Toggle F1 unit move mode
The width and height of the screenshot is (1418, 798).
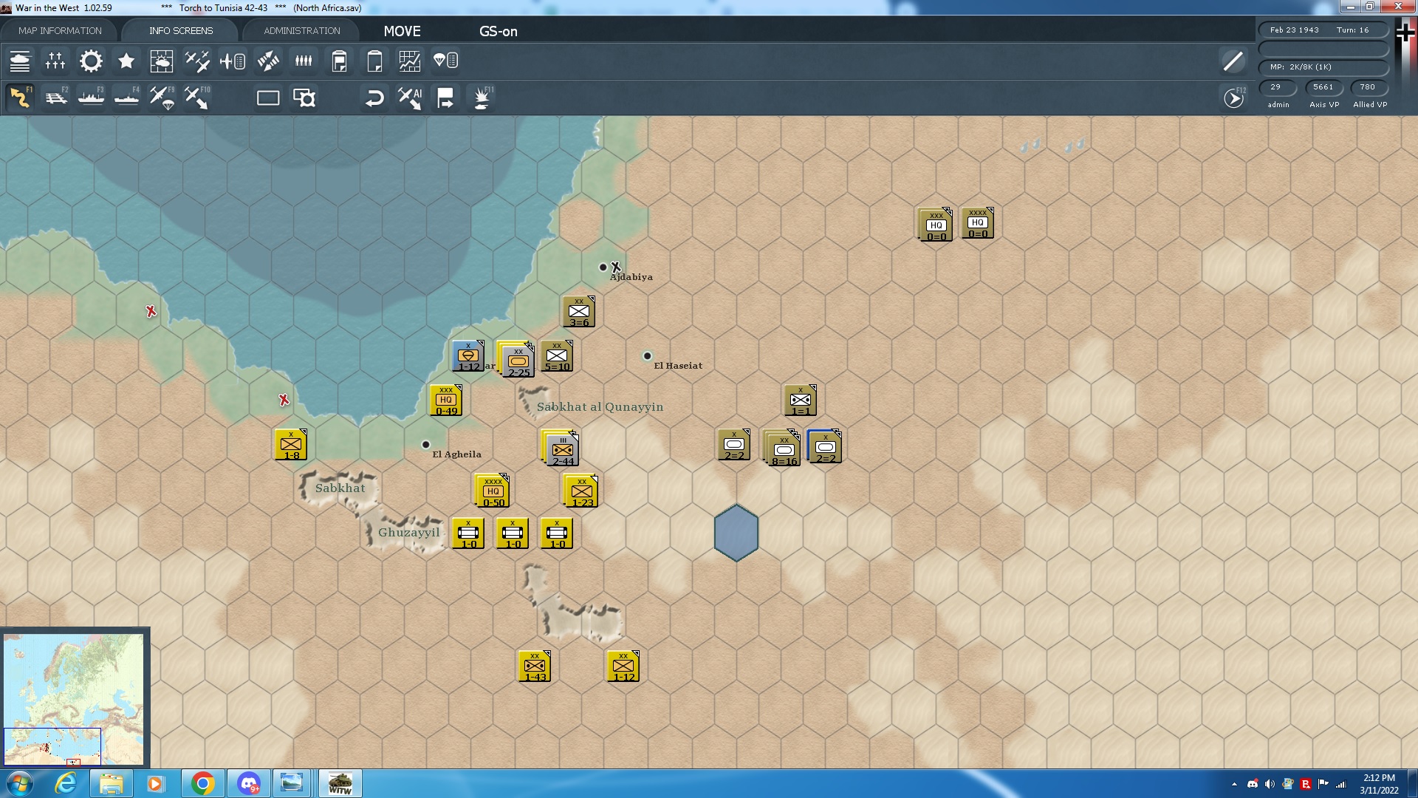click(21, 98)
